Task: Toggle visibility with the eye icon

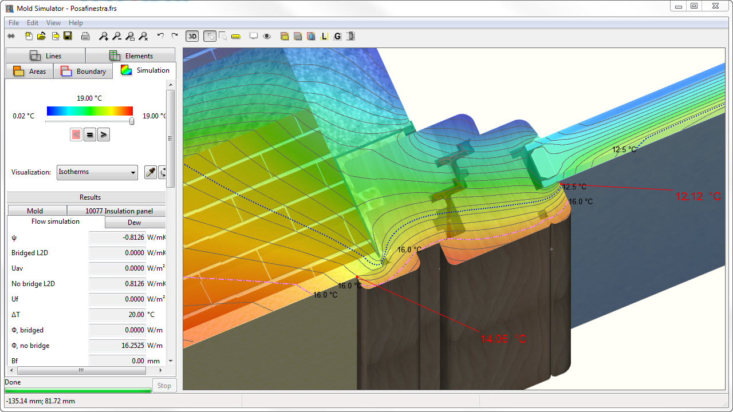Action: (x=266, y=36)
